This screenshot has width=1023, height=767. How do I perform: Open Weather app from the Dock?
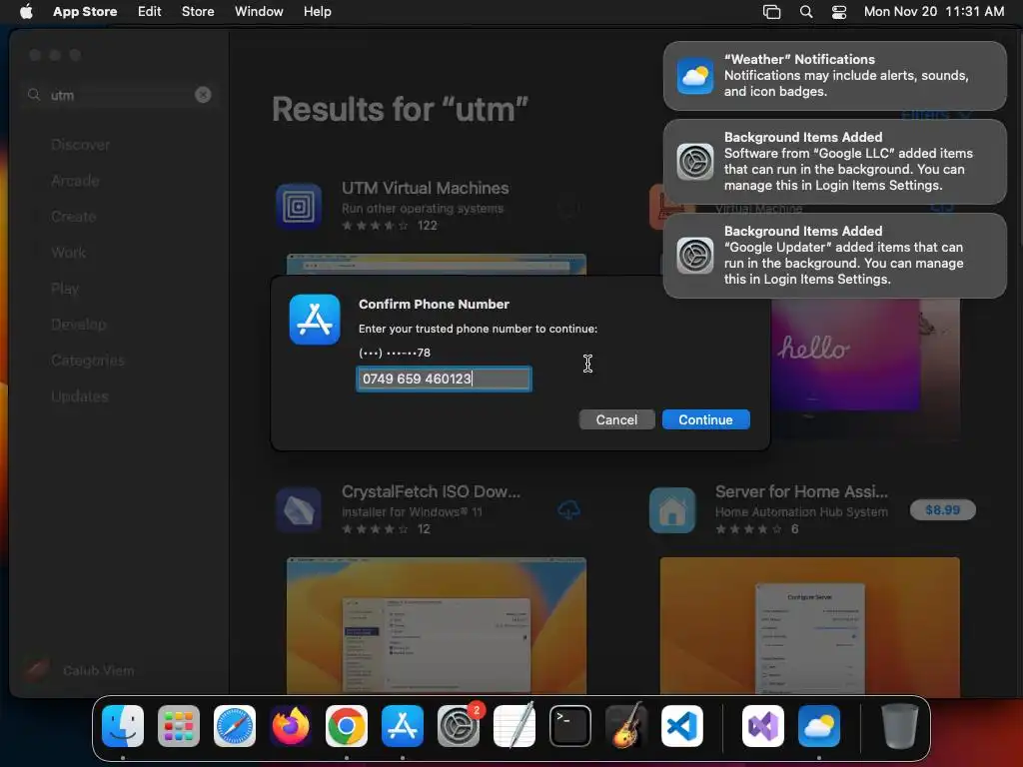coord(819,726)
